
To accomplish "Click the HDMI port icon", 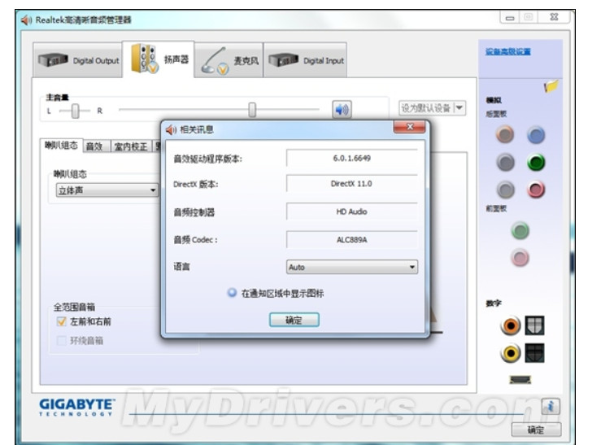I will pyautogui.click(x=520, y=380).
